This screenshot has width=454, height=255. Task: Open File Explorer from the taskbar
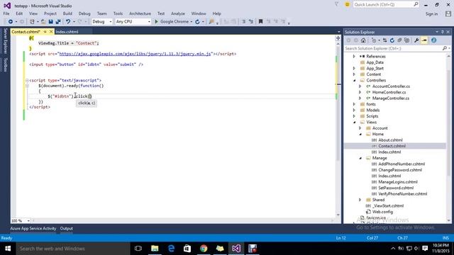155,249
